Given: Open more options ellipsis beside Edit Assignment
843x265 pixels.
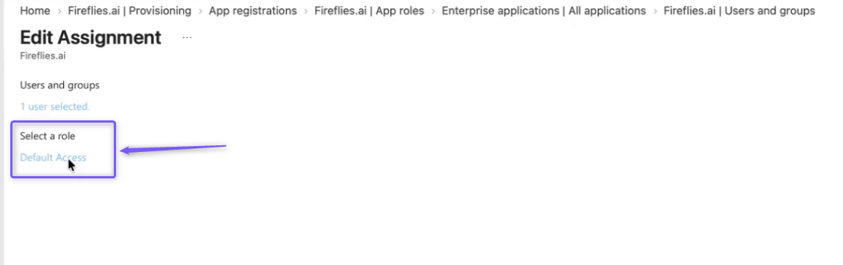Looking at the screenshot, I should [187, 37].
